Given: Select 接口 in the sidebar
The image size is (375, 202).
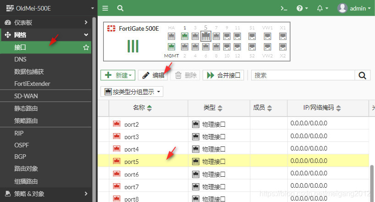Looking at the screenshot, I should point(46,47).
